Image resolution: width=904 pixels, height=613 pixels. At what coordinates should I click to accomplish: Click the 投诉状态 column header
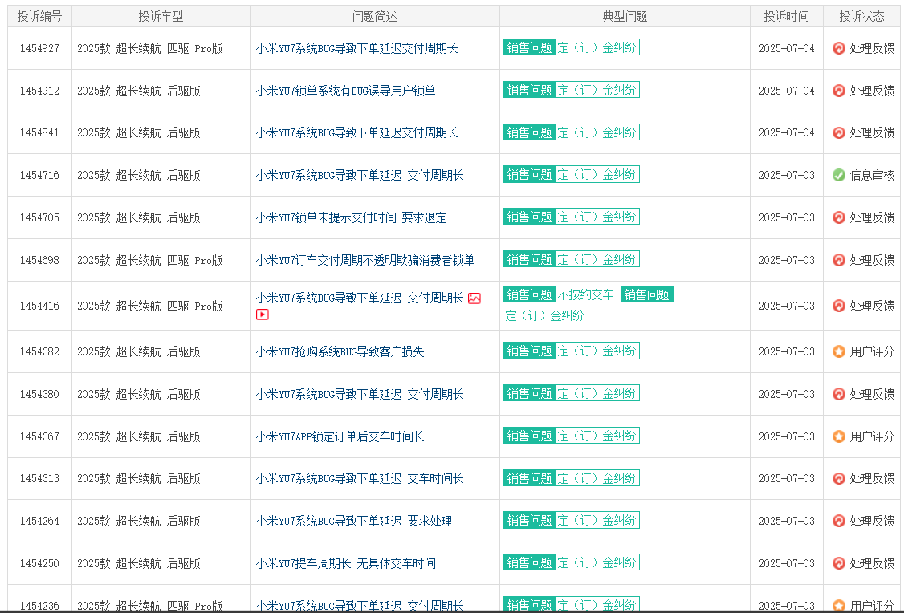pyautogui.click(x=861, y=17)
